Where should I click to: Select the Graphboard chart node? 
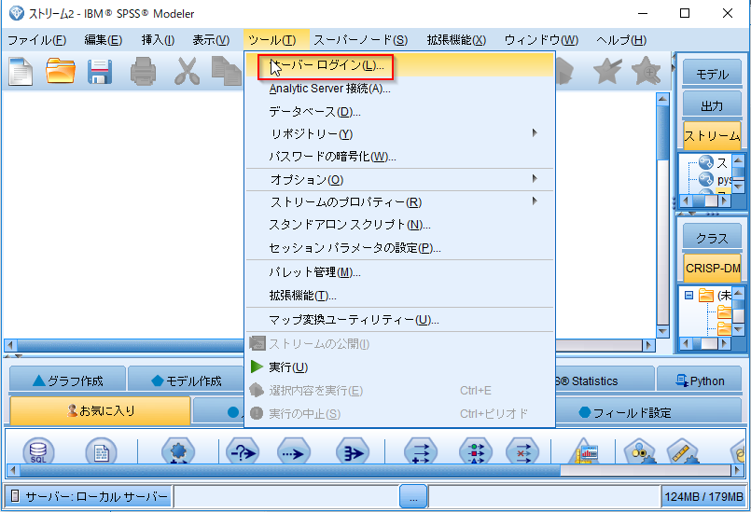point(584,450)
